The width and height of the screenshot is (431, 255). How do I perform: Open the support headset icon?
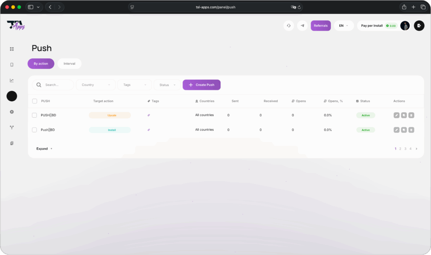pos(289,26)
